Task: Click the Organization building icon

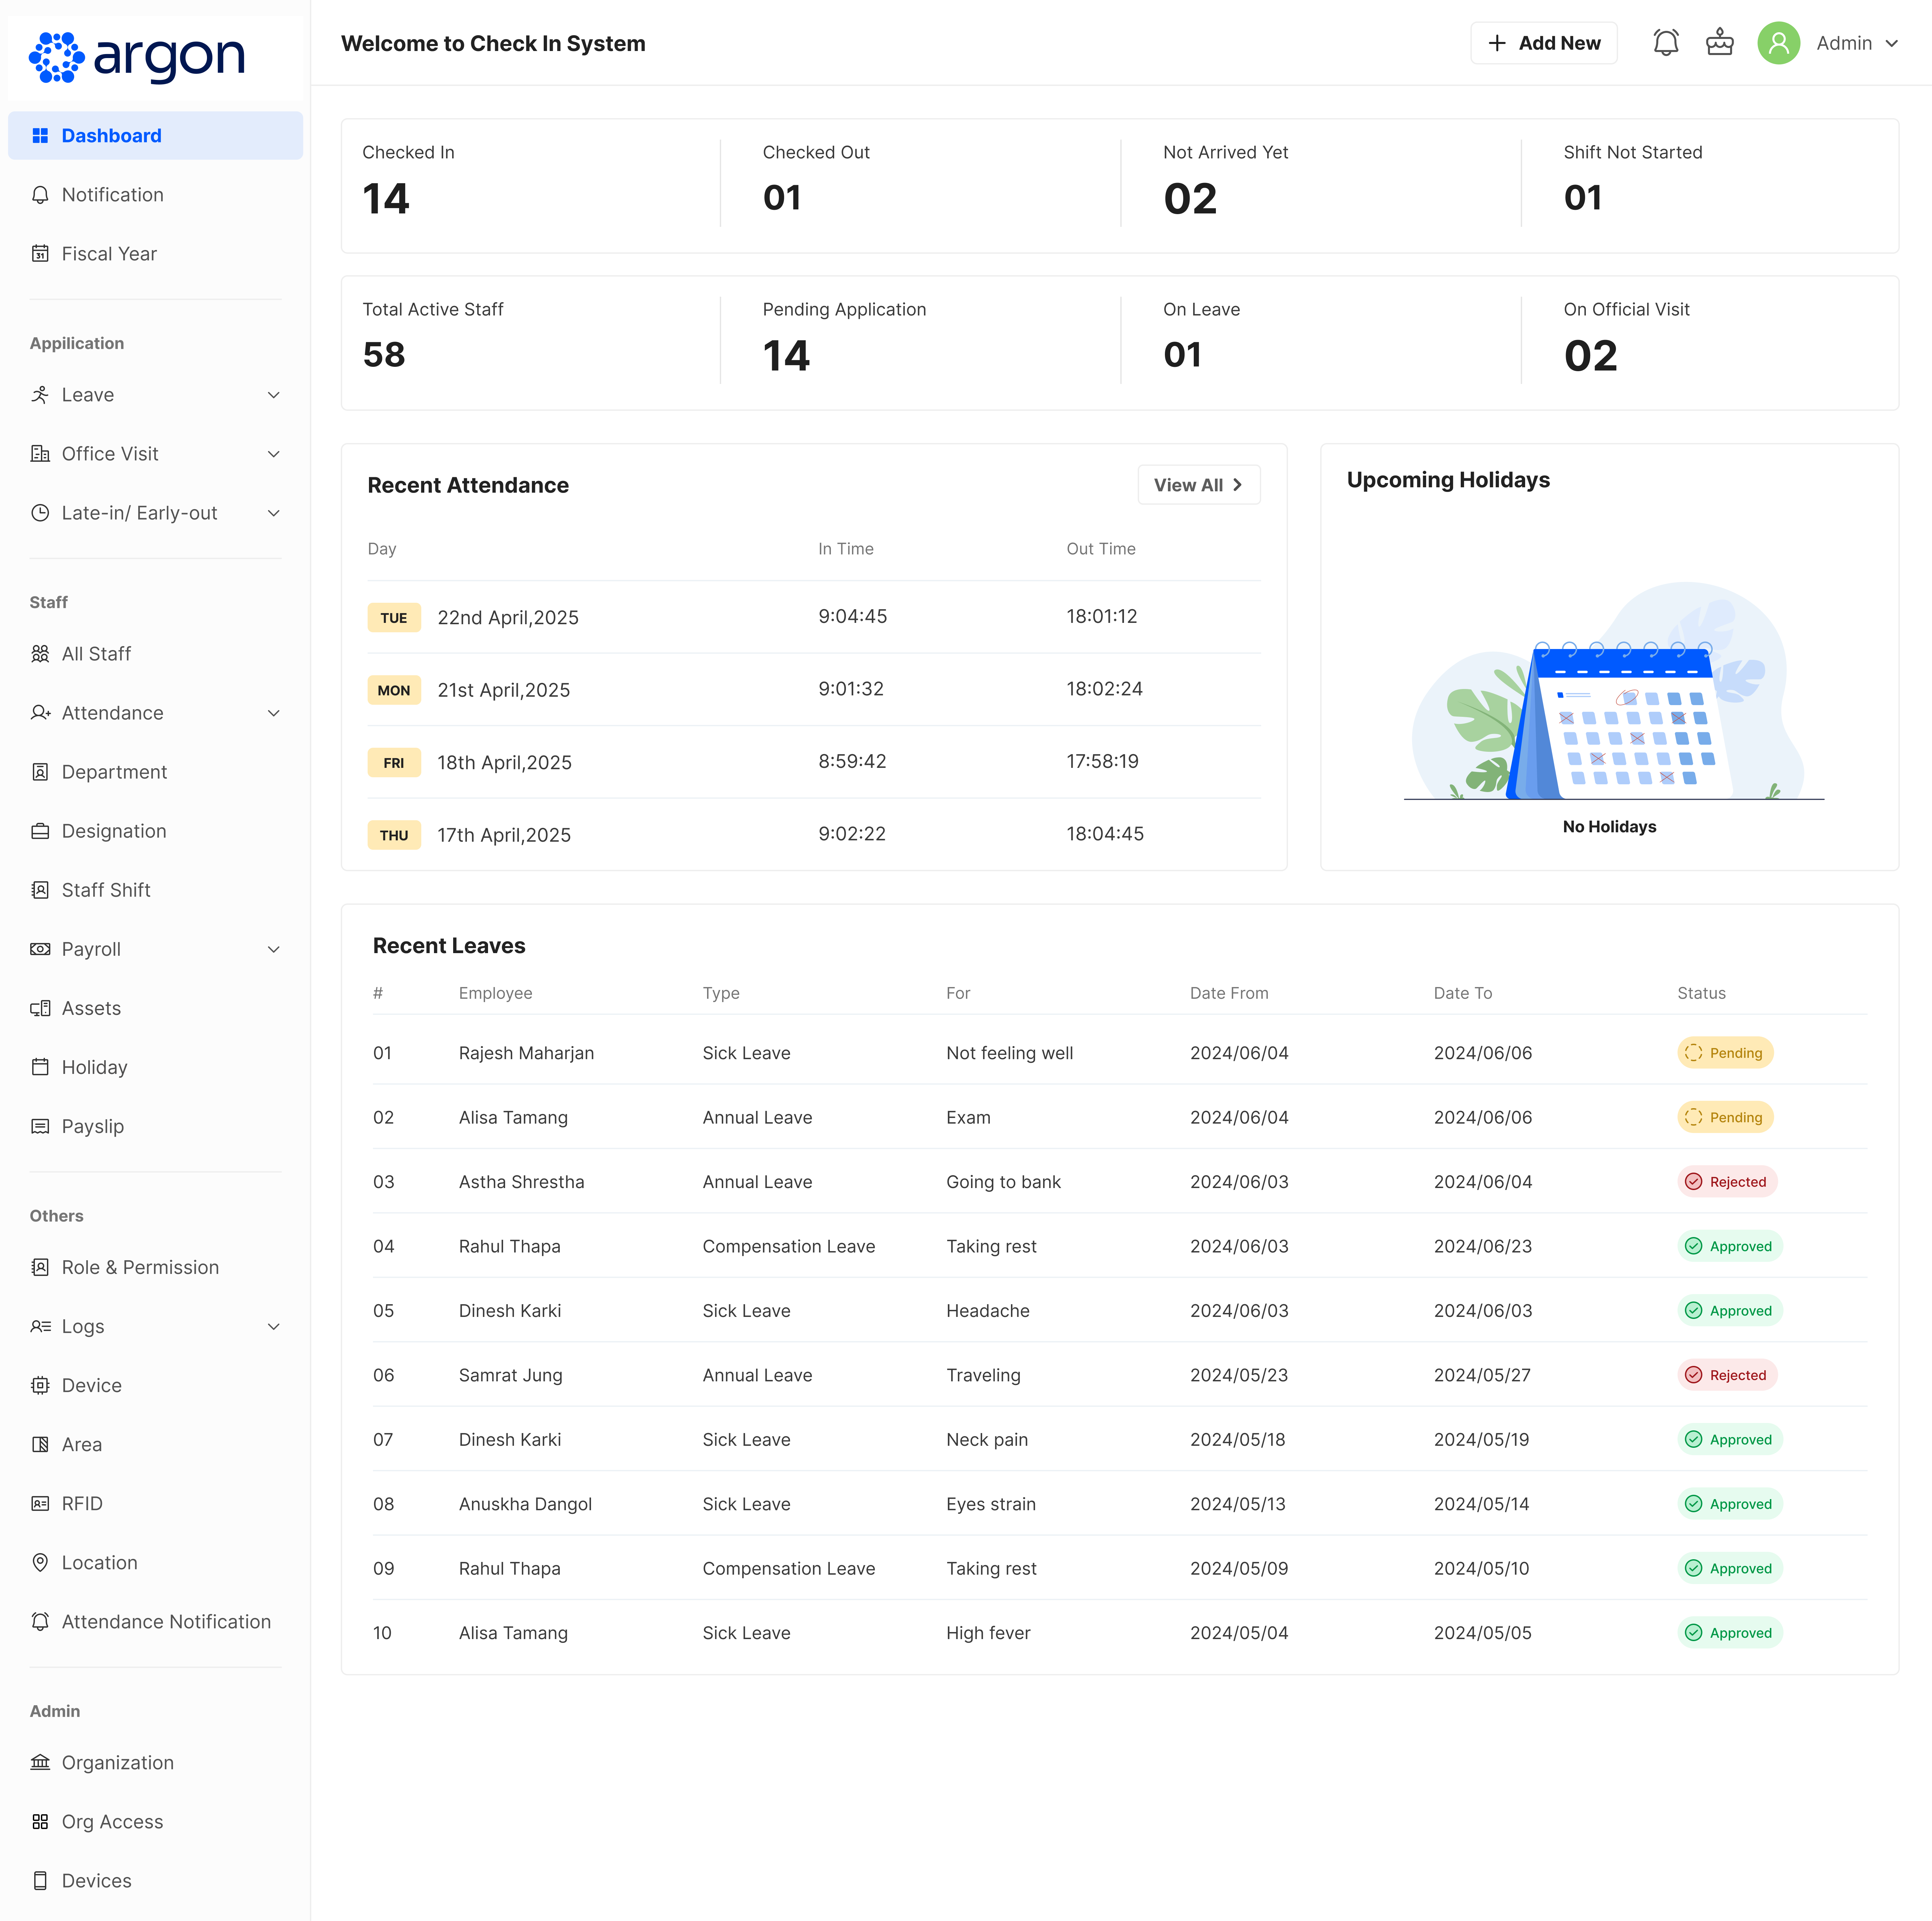Action: 40,1763
